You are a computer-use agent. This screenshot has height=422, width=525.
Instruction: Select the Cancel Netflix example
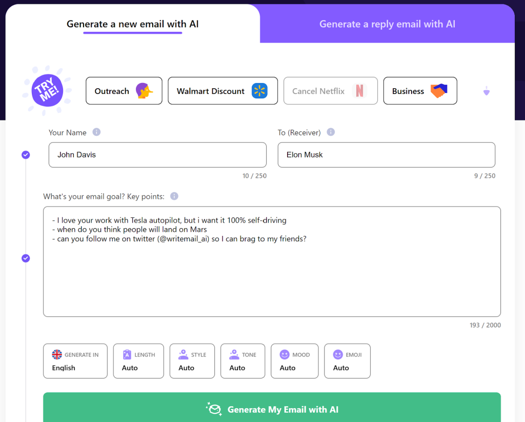pos(331,91)
